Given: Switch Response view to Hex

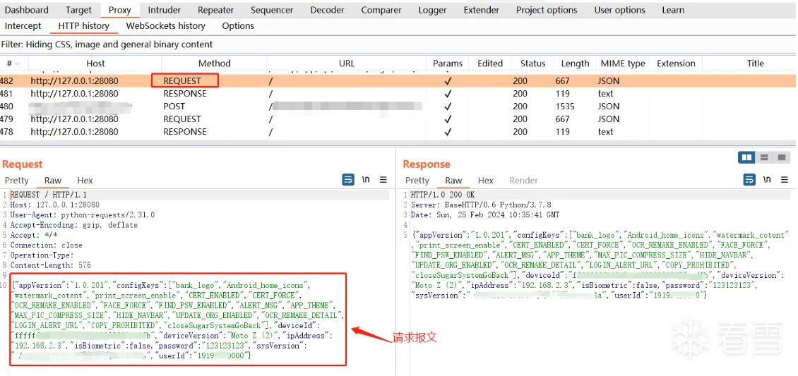Looking at the screenshot, I should (x=486, y=181).
